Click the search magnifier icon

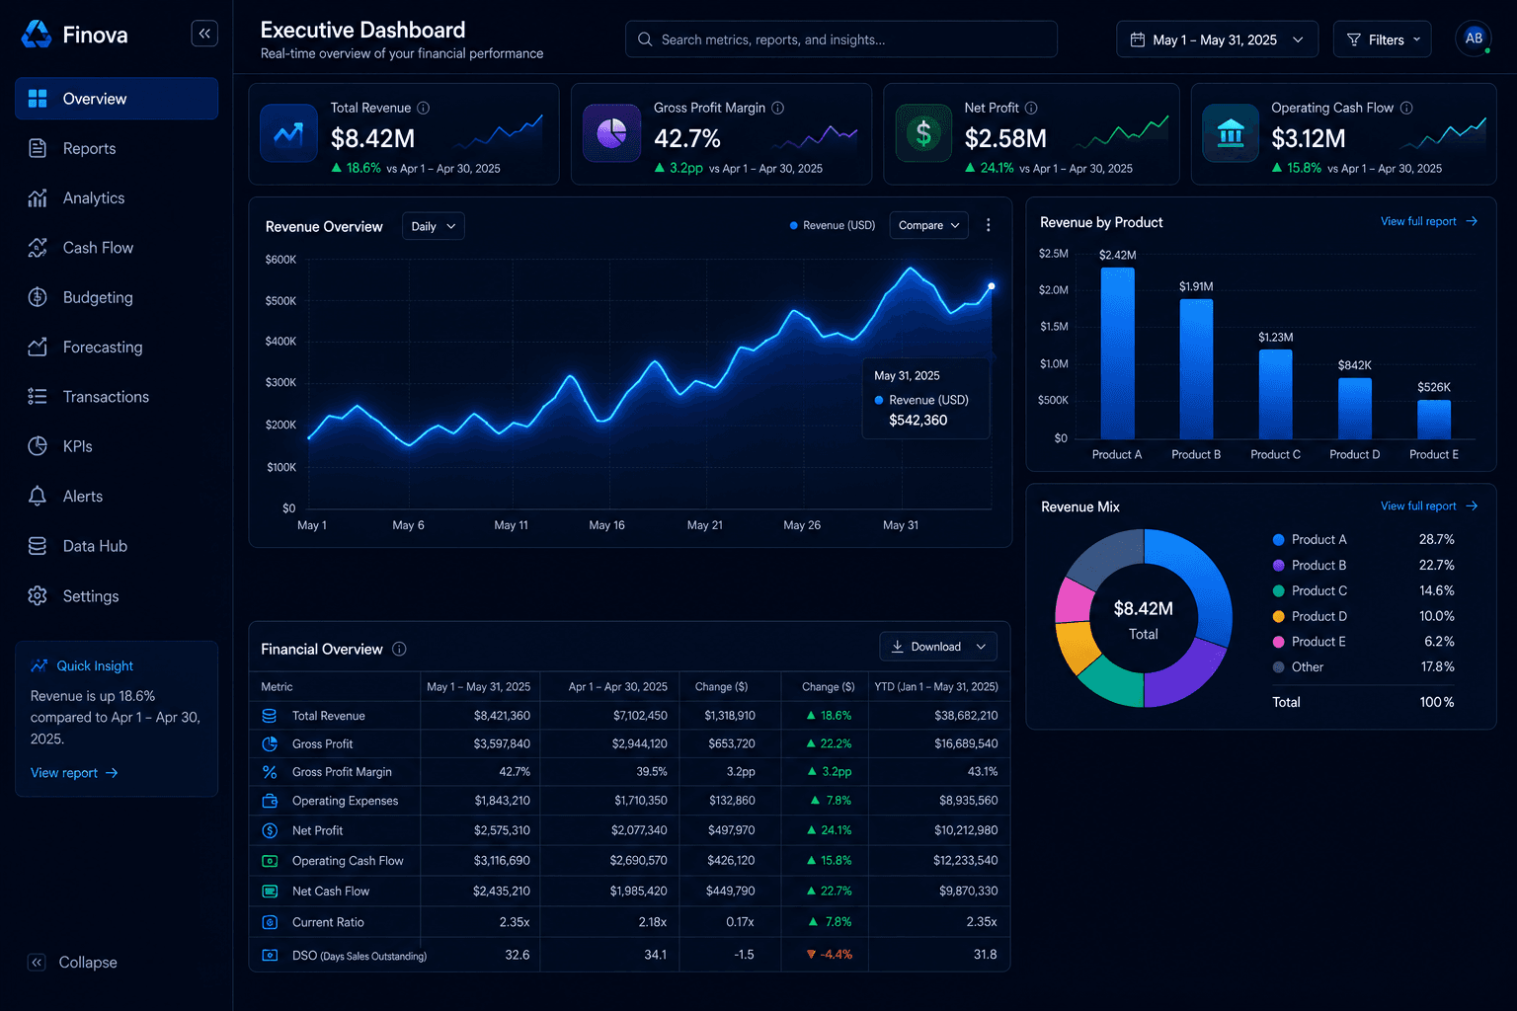(645, 39)
